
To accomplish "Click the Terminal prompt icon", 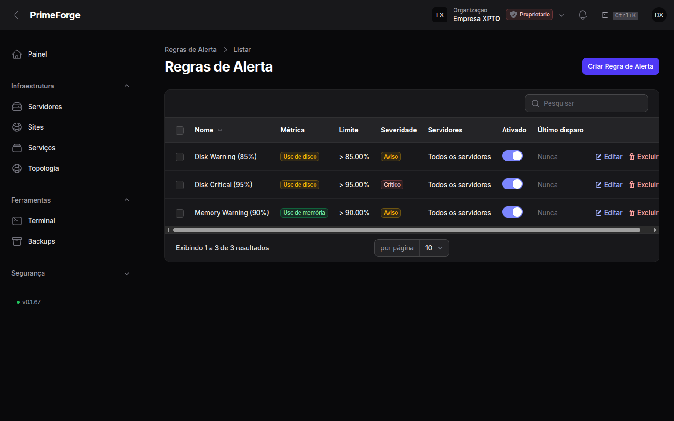I will point(17,221).
